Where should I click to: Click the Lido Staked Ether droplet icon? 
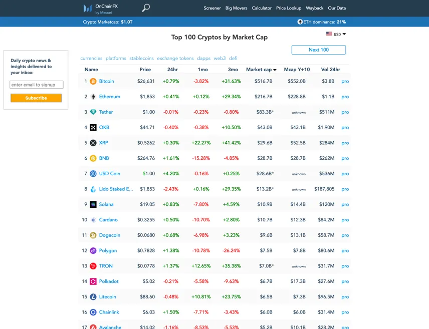(x=93, y=189)
